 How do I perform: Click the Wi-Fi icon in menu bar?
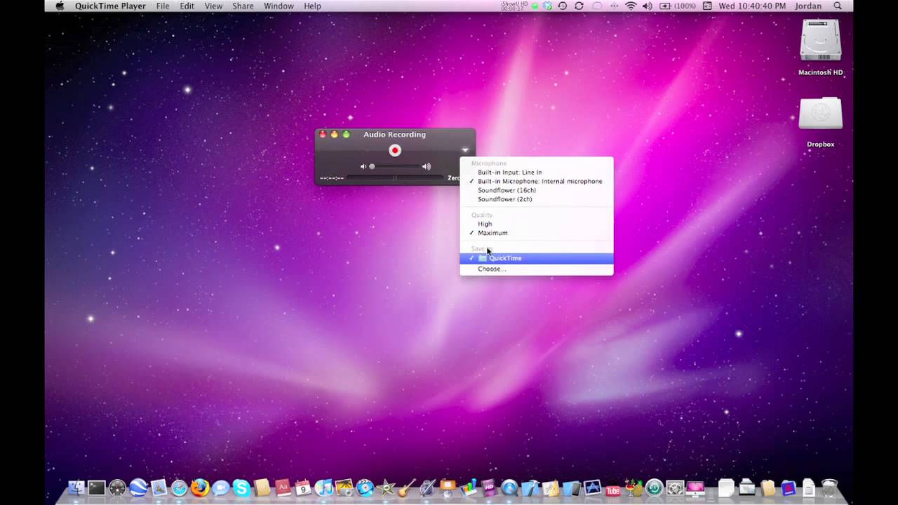click(630, 6)
